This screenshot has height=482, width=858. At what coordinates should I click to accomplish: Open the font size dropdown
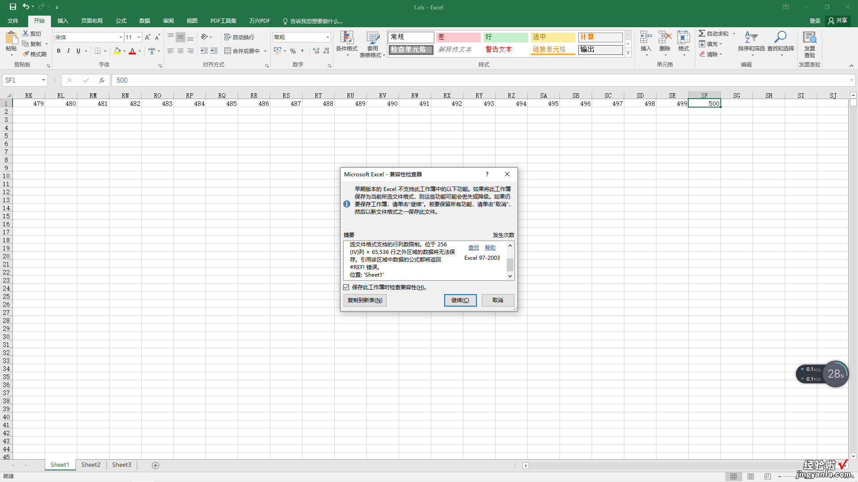[139, 37]
